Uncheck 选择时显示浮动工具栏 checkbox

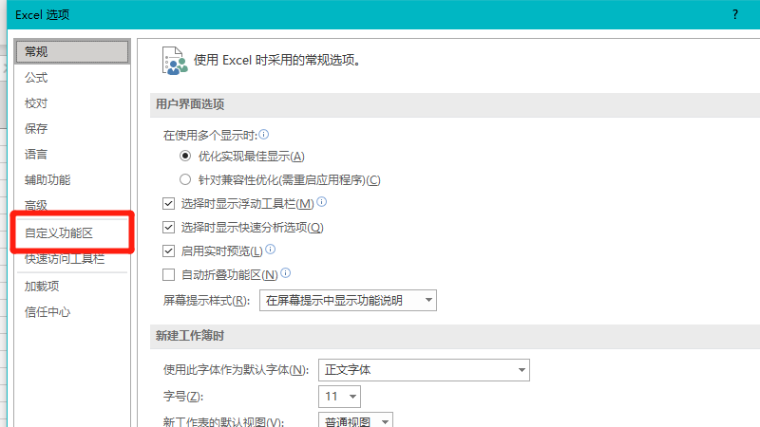tap(169, 204)
